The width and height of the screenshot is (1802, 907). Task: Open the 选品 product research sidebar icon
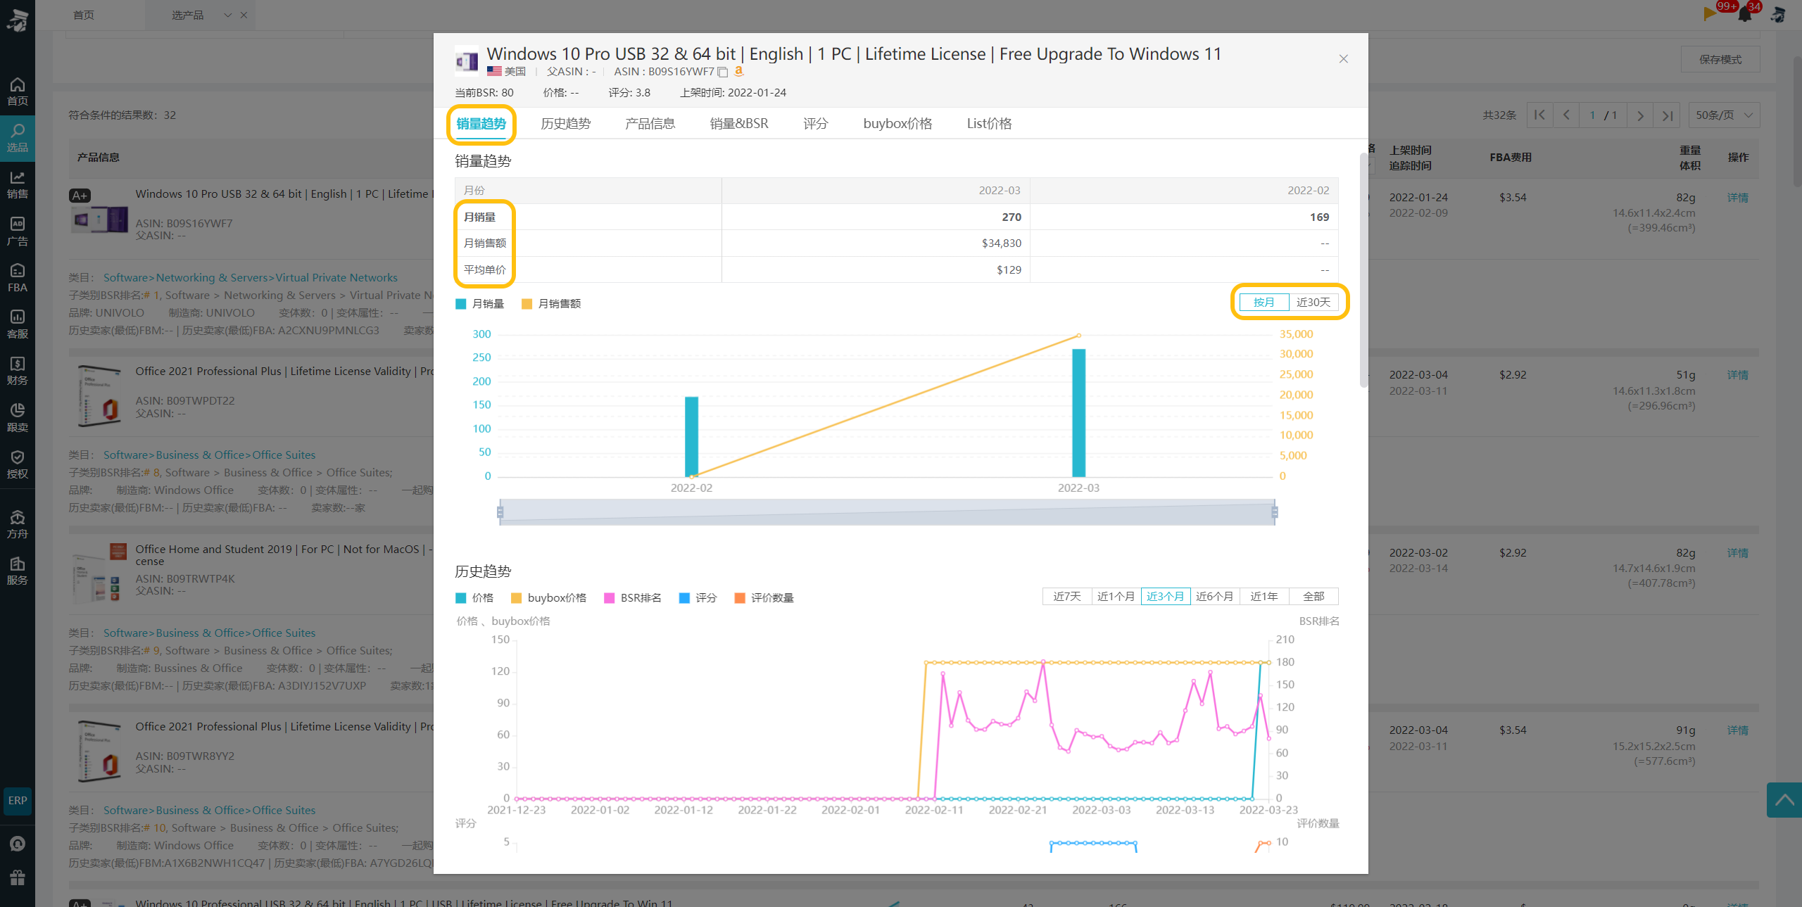18,139
